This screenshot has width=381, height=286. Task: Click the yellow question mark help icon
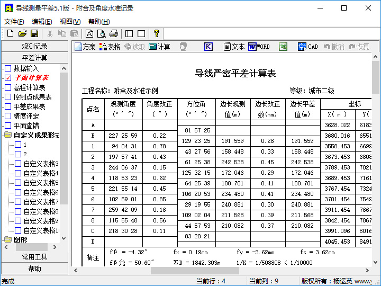[x=156, y=33]
